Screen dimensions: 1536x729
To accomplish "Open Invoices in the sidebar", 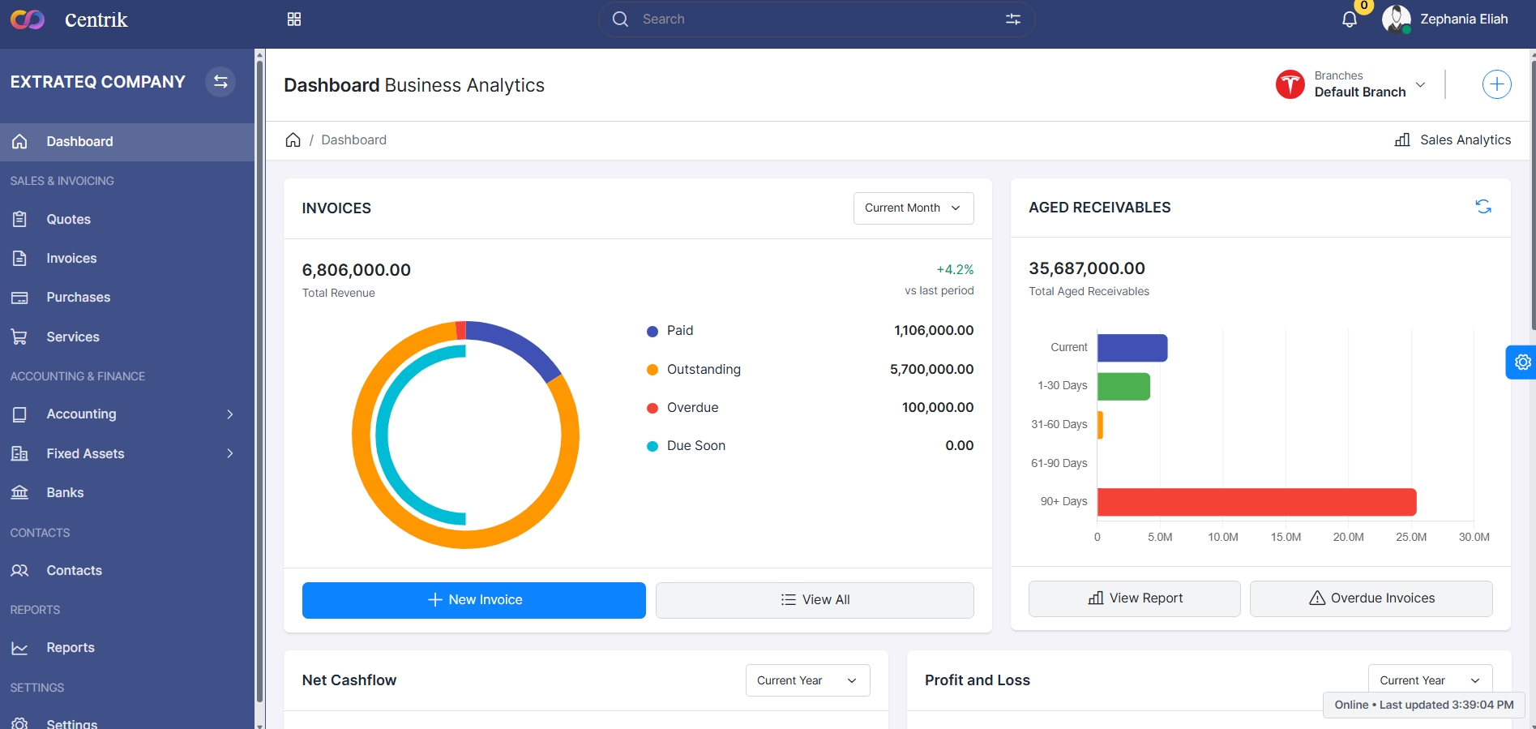I will click(x=71, y=259).
